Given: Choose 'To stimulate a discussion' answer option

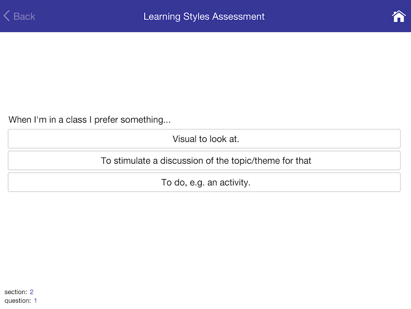Looking at the screenshot, I should click(204, 161).
